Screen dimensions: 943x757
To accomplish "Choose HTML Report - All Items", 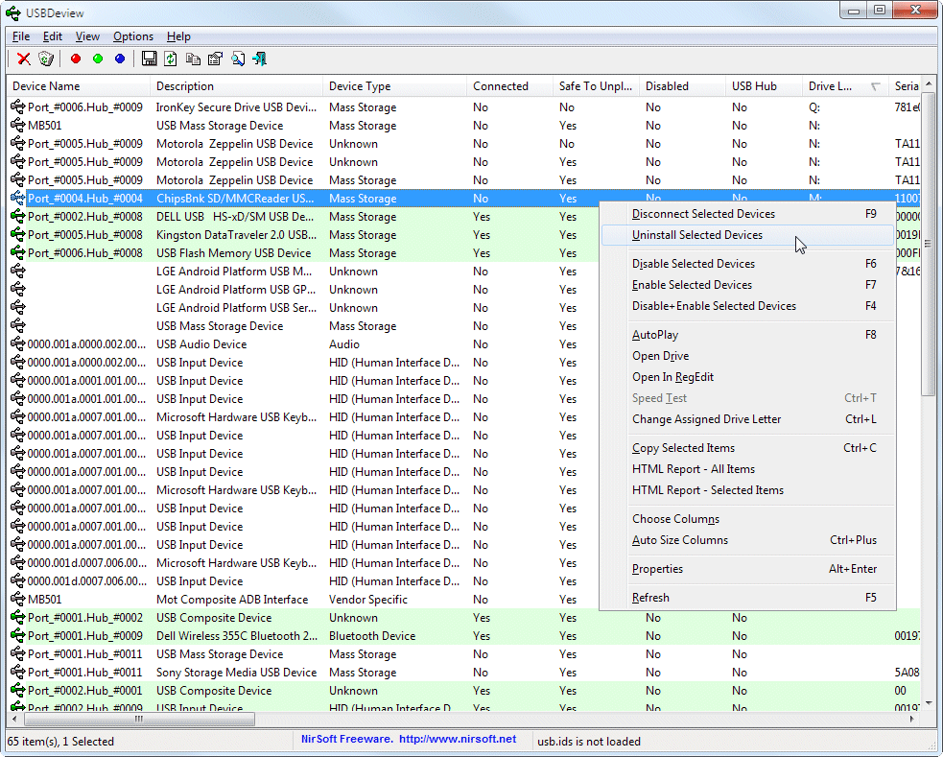I will point(747,469).
